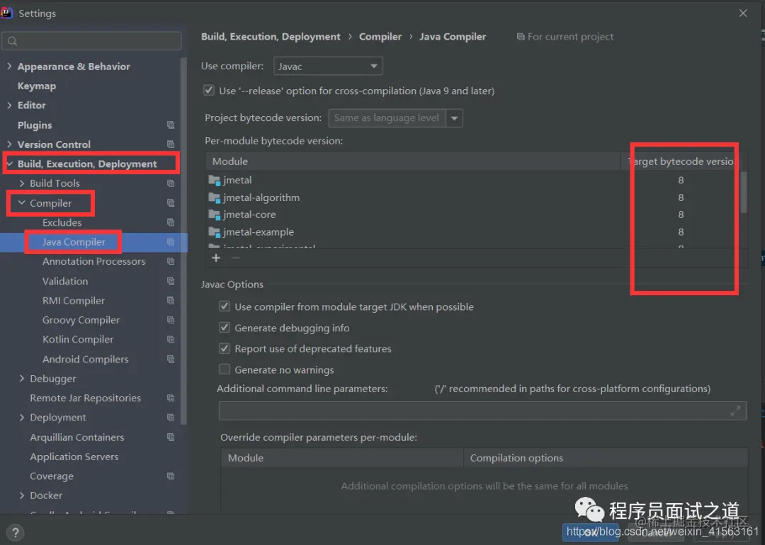The height and width of the screenshot is (545, 765).
Task: Open Validation settings under Compiler
Action: [65, 281]
